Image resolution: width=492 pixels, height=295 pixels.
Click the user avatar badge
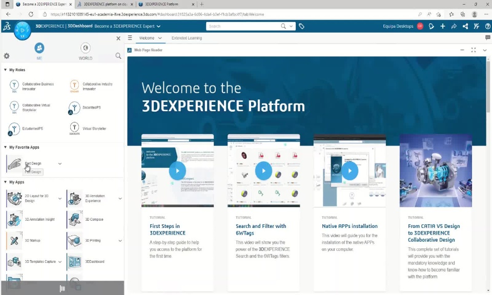[420, 26]
